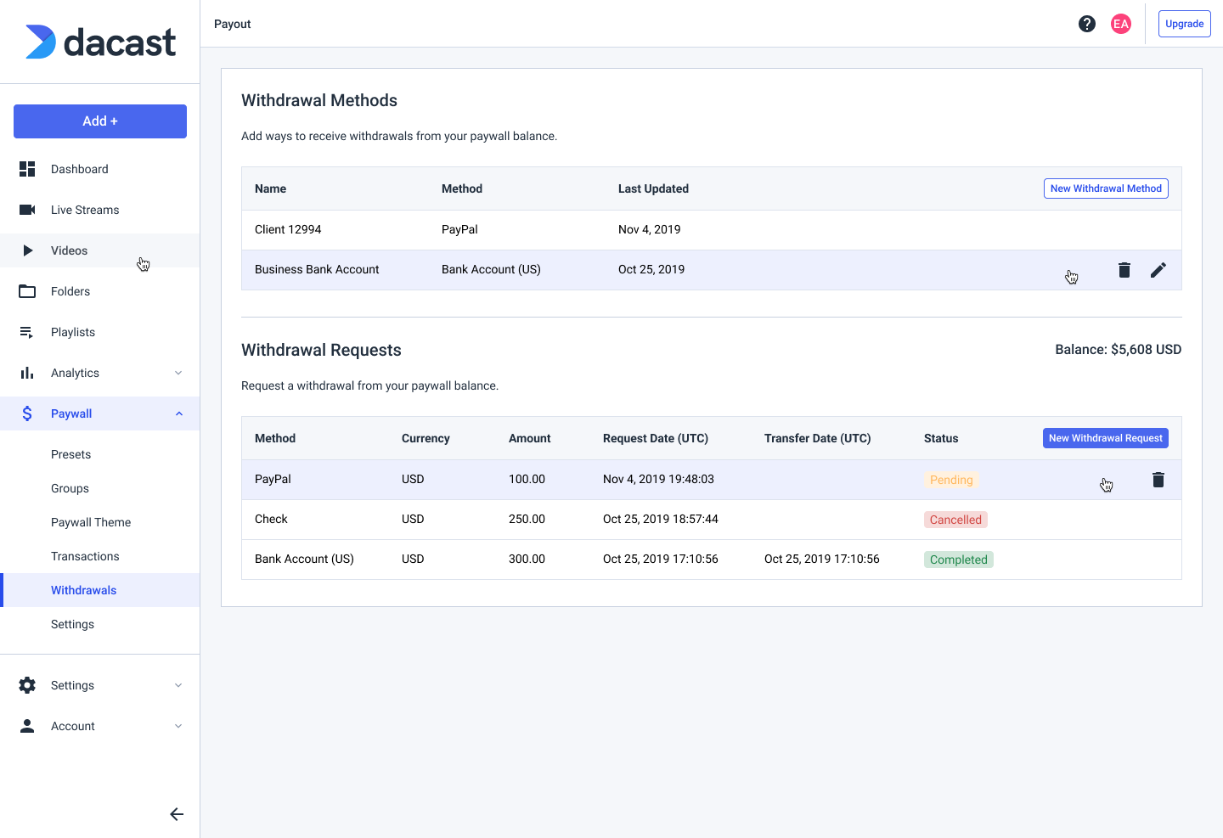
Task: Delete the pending PayPal withdrawal request
Action: (1158, 479)
